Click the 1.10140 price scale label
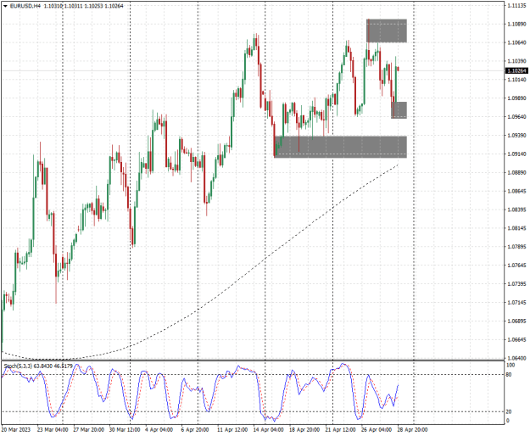The width and height of the screenshot is (530, 436). (x=516, y=80)
